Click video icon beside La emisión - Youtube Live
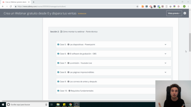 pyautogui.click(x=68, y=63)
